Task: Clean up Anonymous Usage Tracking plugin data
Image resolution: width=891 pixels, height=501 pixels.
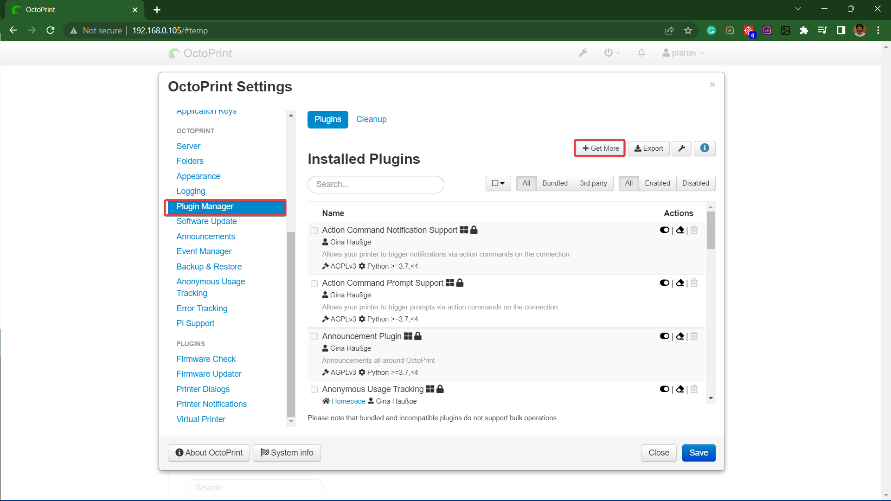Action: click(x=680, y=389)
